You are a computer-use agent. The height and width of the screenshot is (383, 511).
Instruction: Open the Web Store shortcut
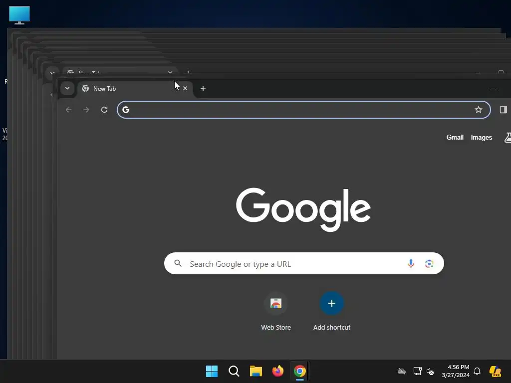[x=275, y=312]
